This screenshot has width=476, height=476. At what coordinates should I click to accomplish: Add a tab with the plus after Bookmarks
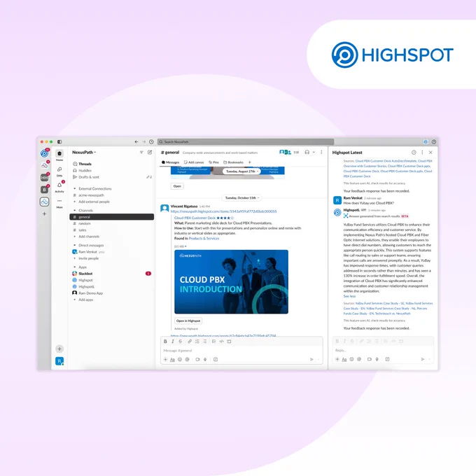[x=249, y=162]
